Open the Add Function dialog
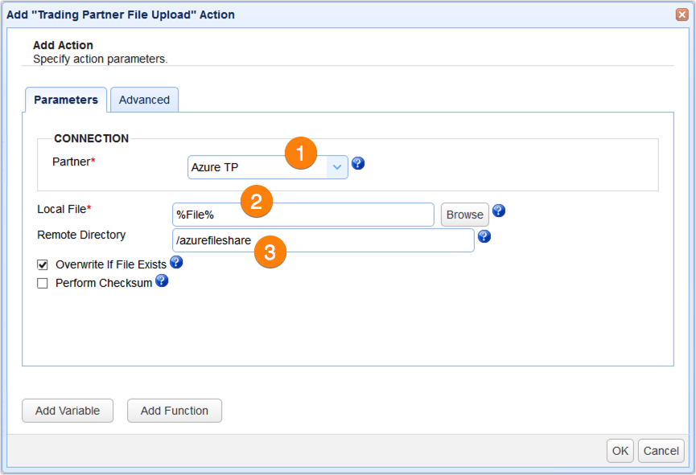696x475 pixels. pyautogui.click(x=174, y=411)
